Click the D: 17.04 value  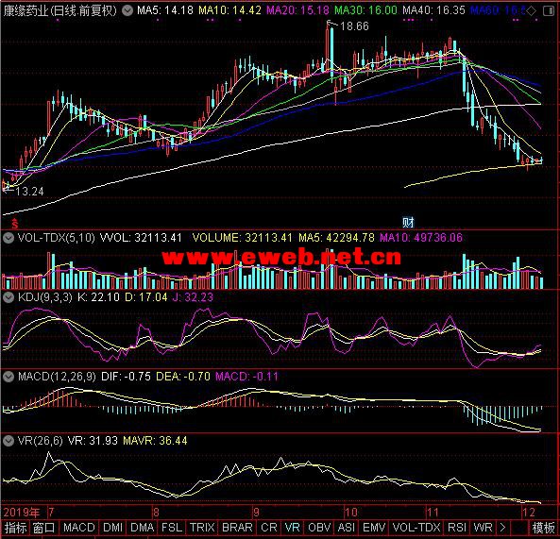tap(146, 297)
